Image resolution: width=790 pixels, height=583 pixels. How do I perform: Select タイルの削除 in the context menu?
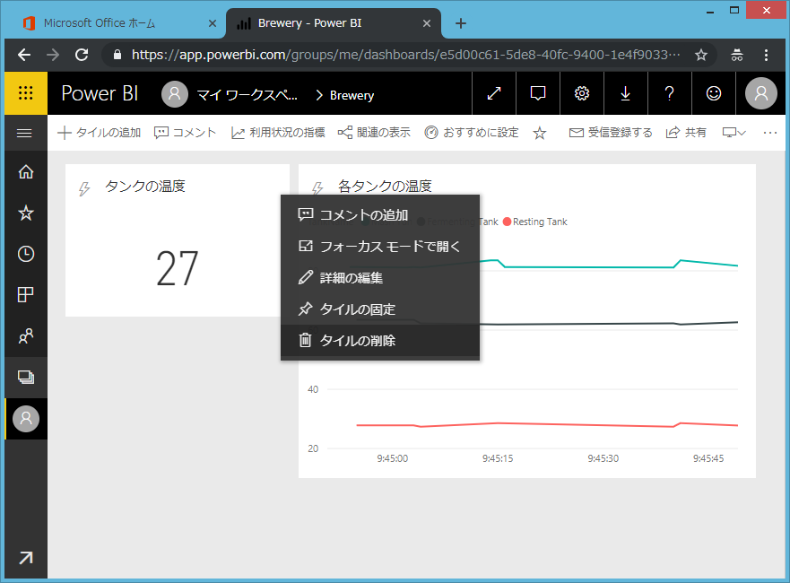pyautogui.click(x=380, y=341)
